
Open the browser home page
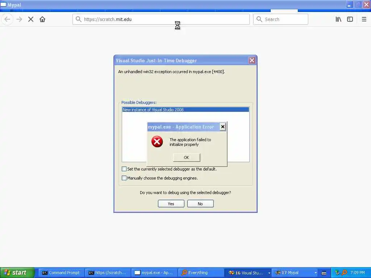click(x=42, y=19)
